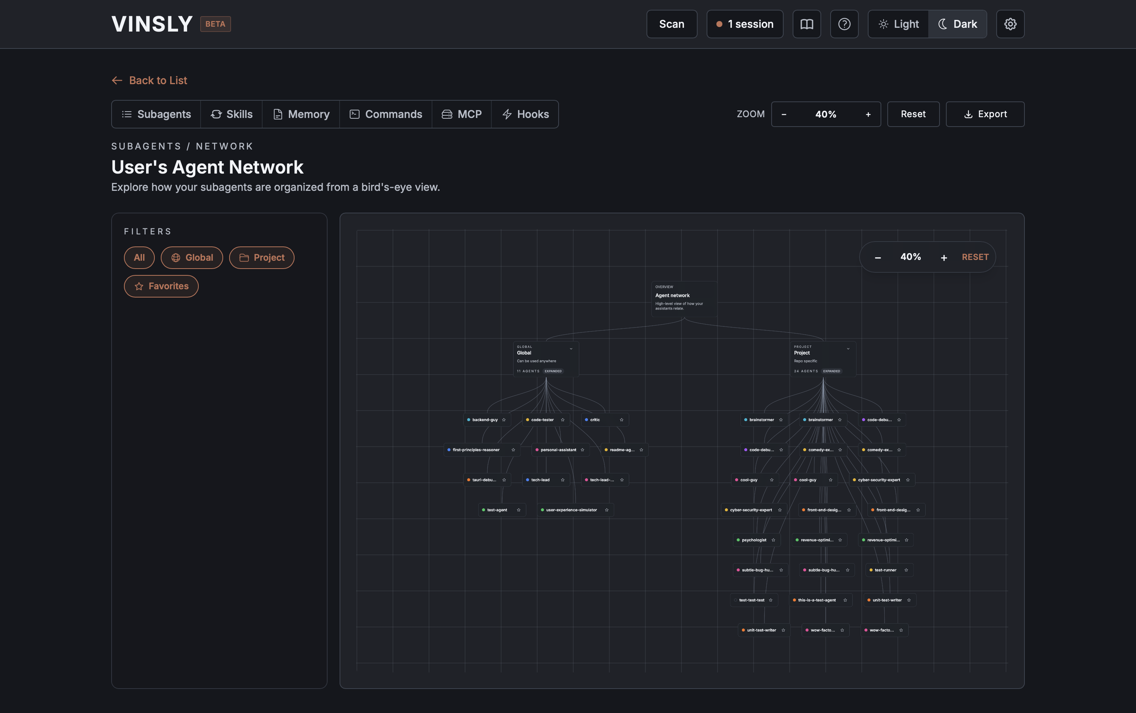Increase zoom with the plus control
1136x713 pixels.
pyautogui.click(x=868, y=114)
